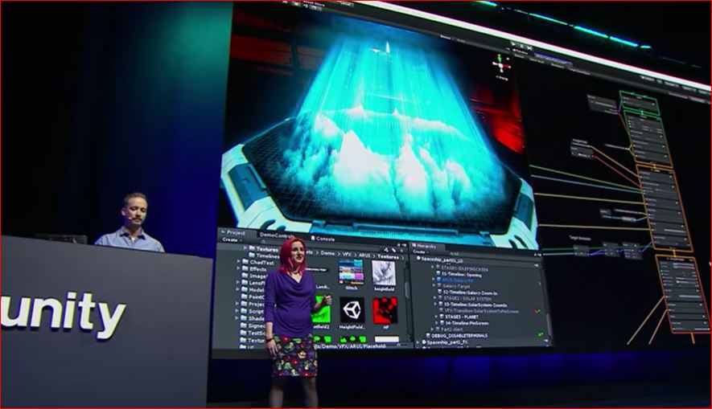Click the red-green icon on VFX-Transition row
Image resolution: width=712 pixels, height=409 pixels.
point(537,312)
